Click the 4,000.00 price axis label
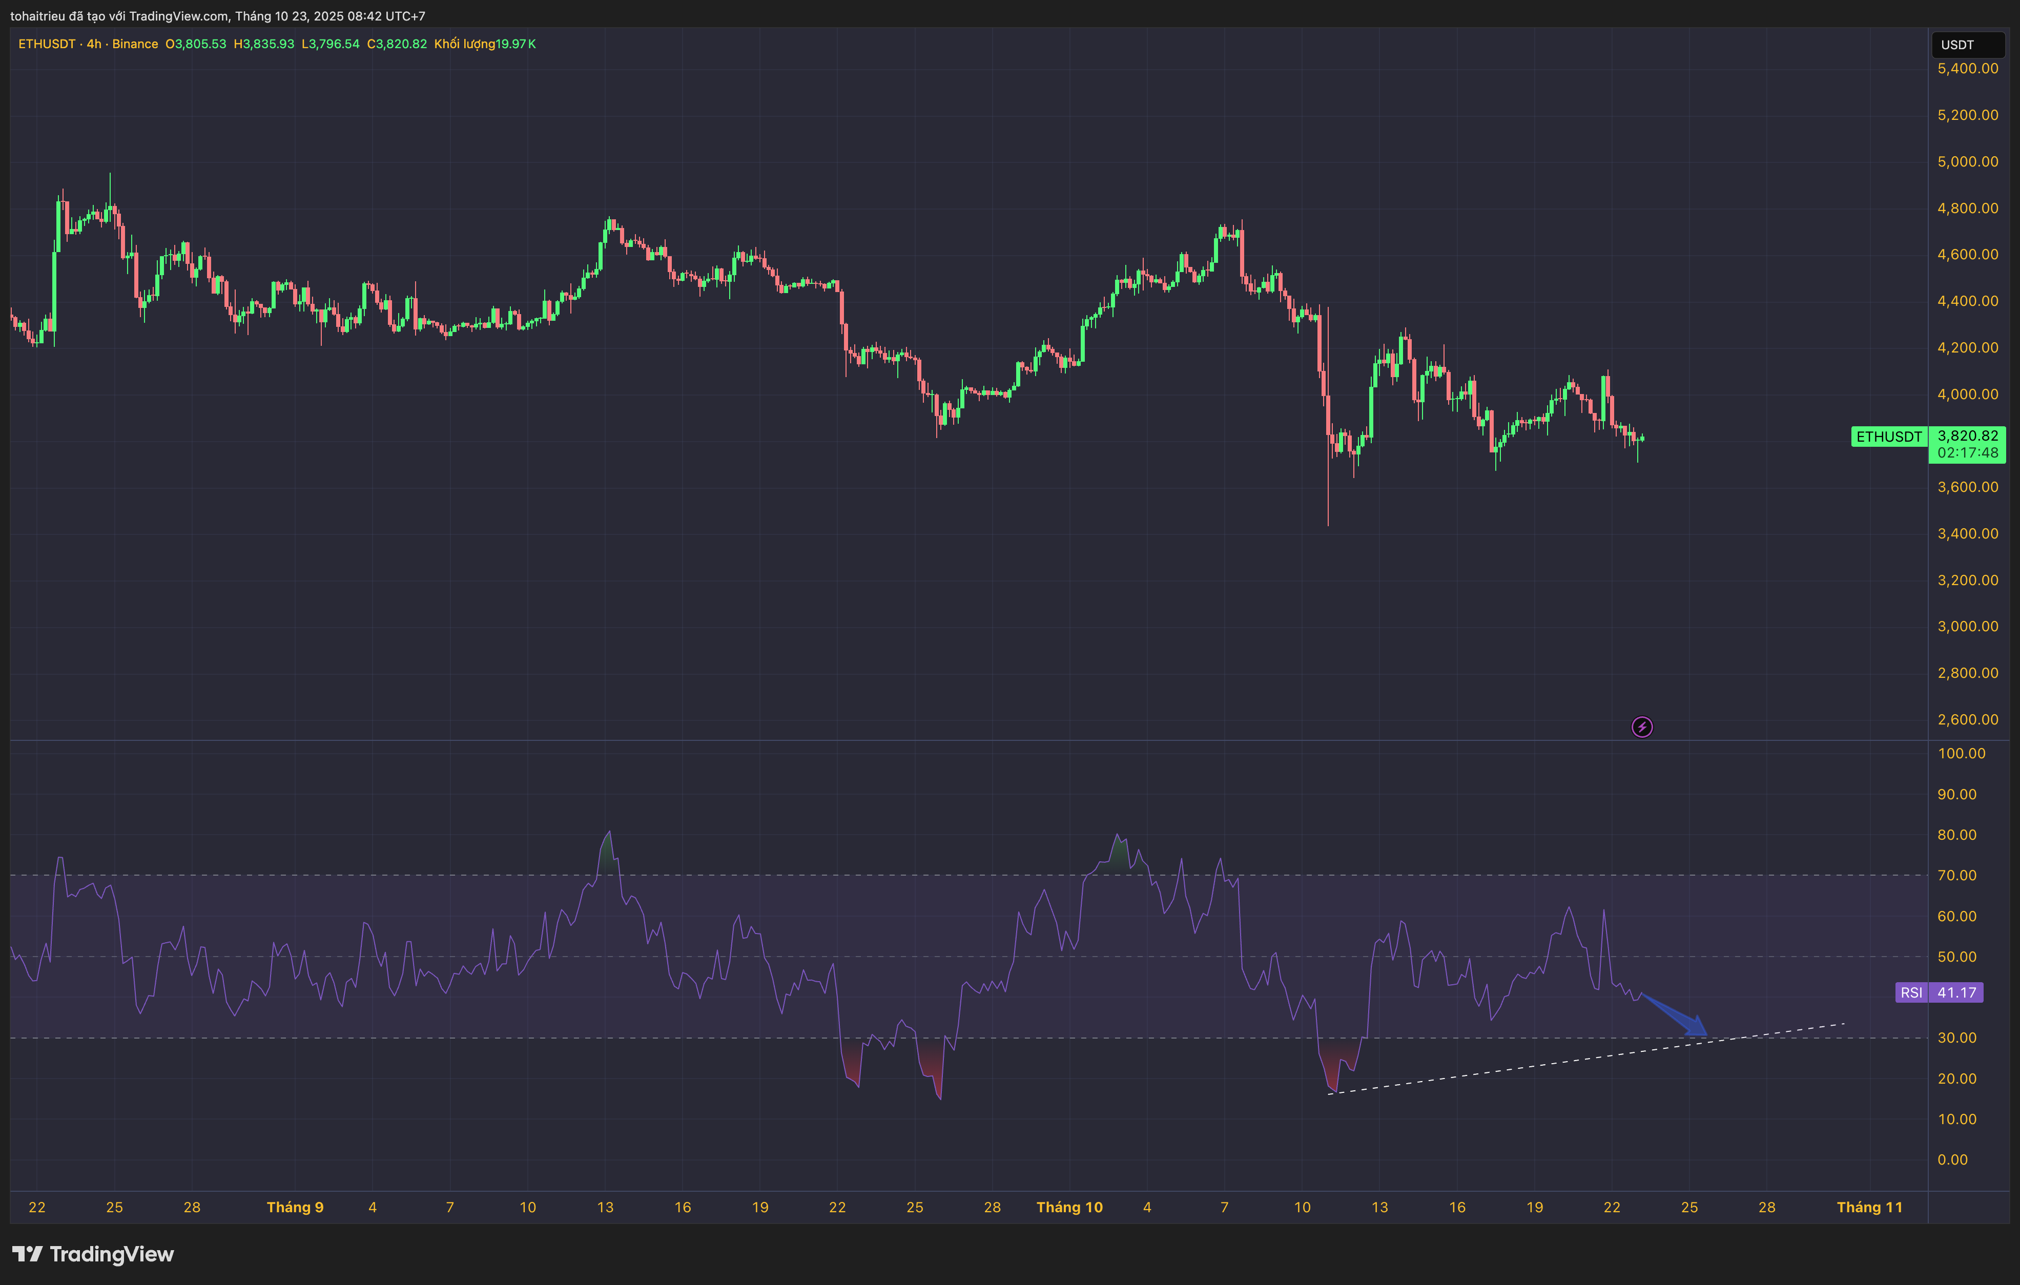Image resolution: width=2020 pixels, height=1285 pixels. (1967, 394)
